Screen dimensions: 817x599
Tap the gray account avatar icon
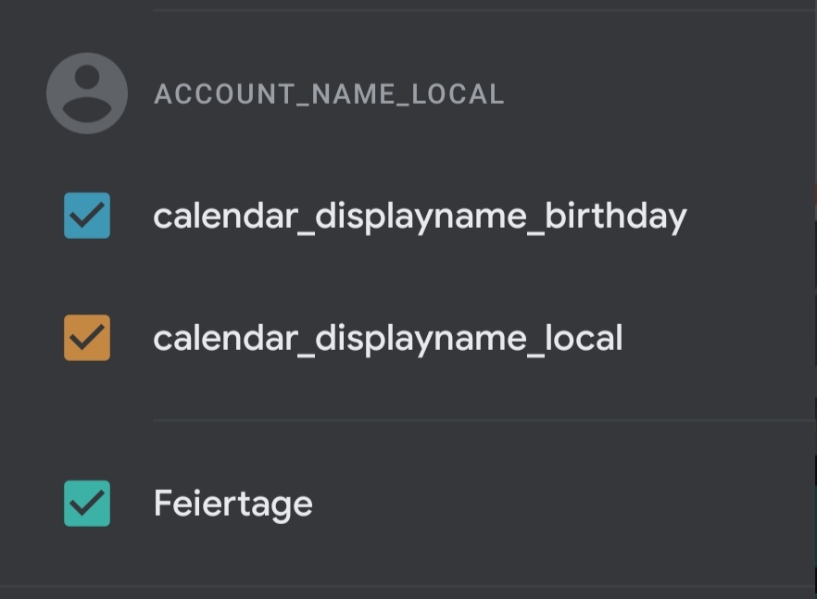[x=87, y=94]
